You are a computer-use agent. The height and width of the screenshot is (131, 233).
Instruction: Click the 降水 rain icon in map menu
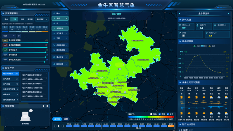(54, 13)
